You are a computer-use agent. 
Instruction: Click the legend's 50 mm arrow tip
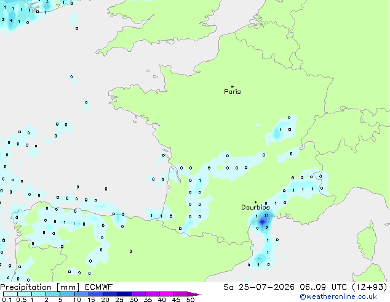click(x=195, y=294)
